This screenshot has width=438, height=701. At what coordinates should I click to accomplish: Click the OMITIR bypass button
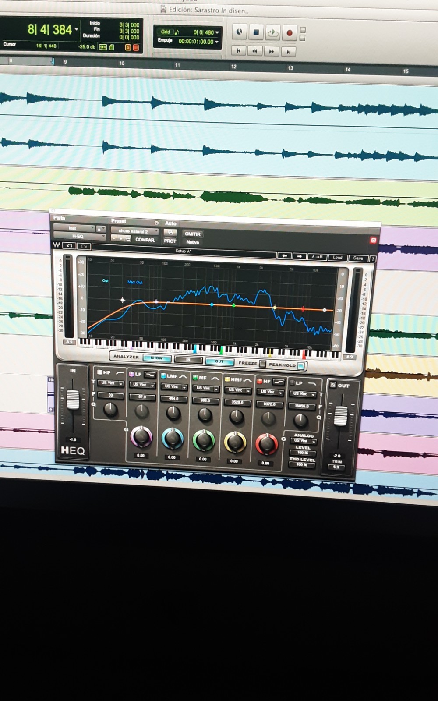pos(192,234)
